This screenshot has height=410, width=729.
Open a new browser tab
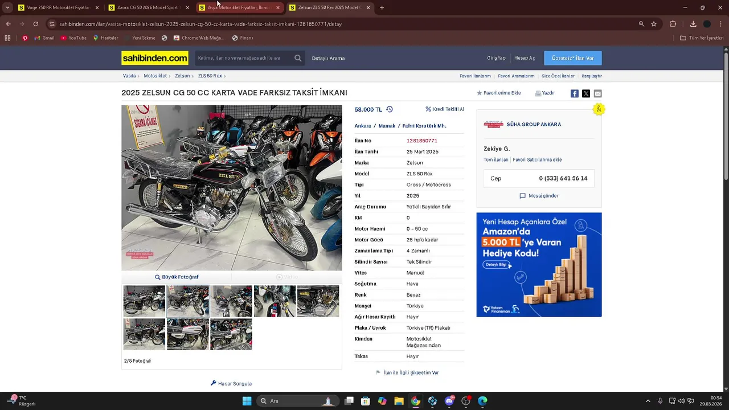pyautogui.click(x=382, y=7)
